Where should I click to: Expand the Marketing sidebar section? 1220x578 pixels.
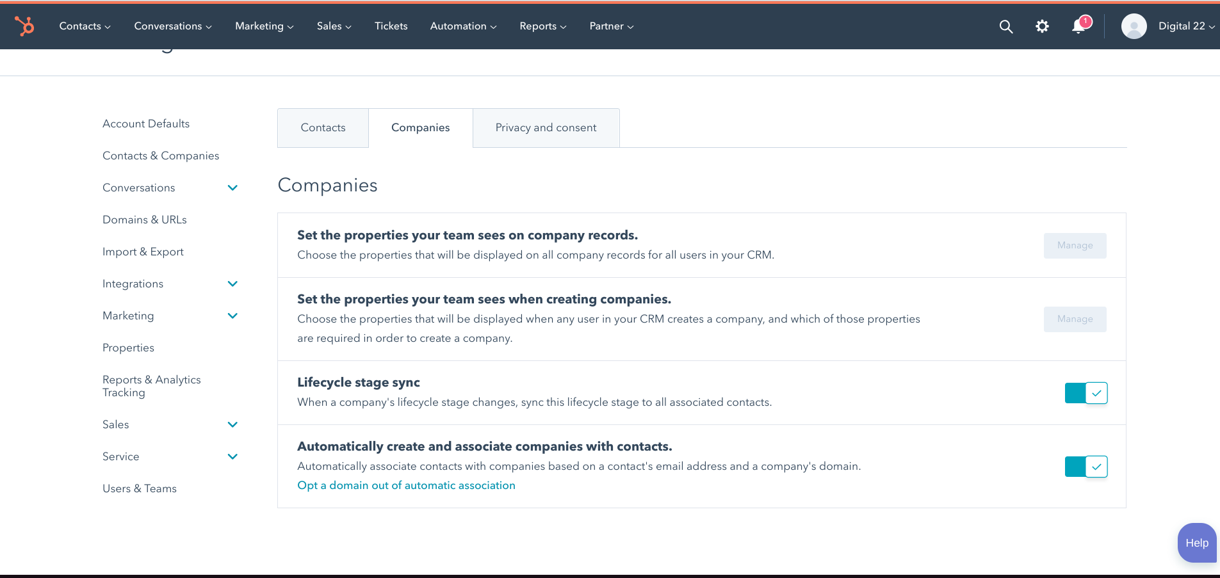pyautogui.click(x=232, y=316)
